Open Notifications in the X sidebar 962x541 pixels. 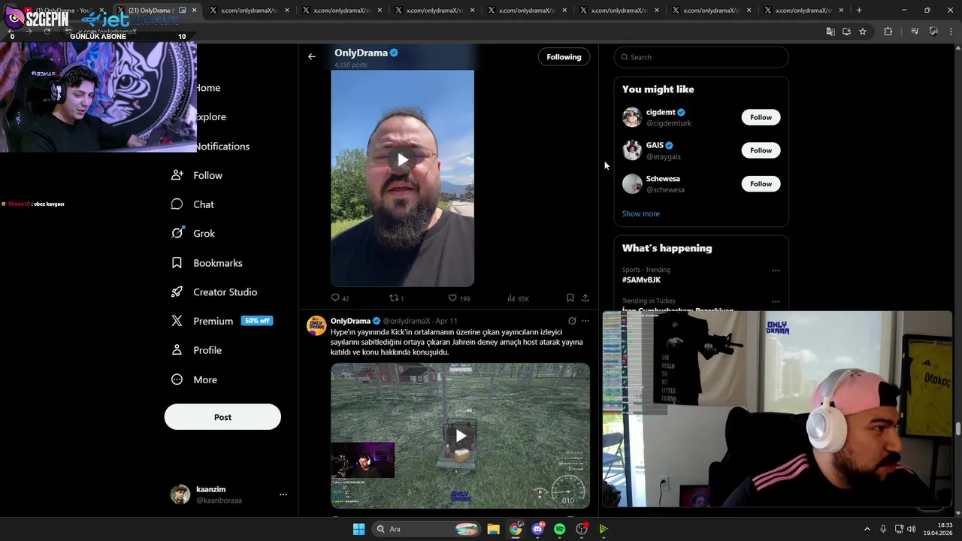(x=222, y=147)
